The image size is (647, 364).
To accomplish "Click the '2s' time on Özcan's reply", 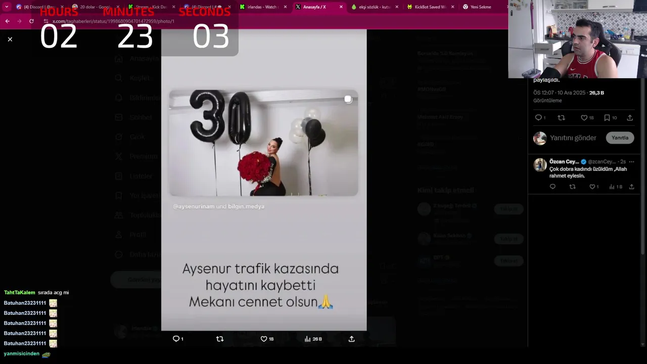I will 623,162.
